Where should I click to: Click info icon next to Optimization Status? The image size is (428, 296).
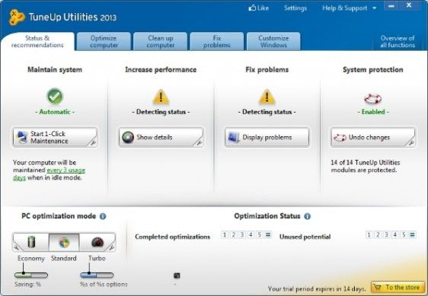point(308,216)
